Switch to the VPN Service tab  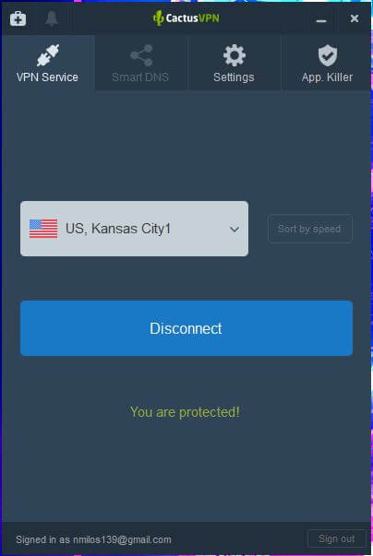pyautogui.click(x=48, y=63)
